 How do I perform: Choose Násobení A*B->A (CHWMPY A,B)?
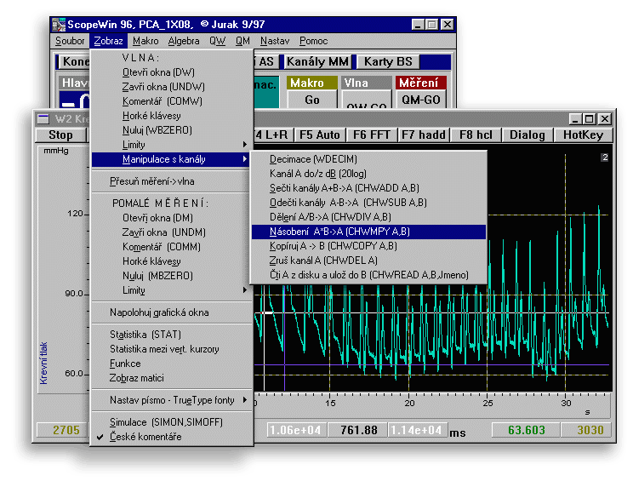click(368, 232)
